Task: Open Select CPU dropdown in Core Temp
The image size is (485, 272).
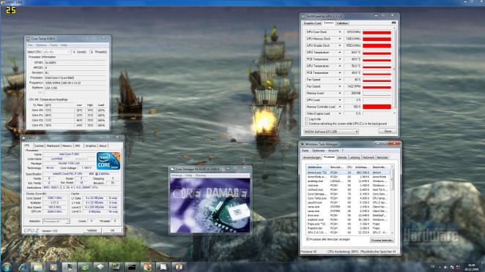Action: click(x=56, y=52)
